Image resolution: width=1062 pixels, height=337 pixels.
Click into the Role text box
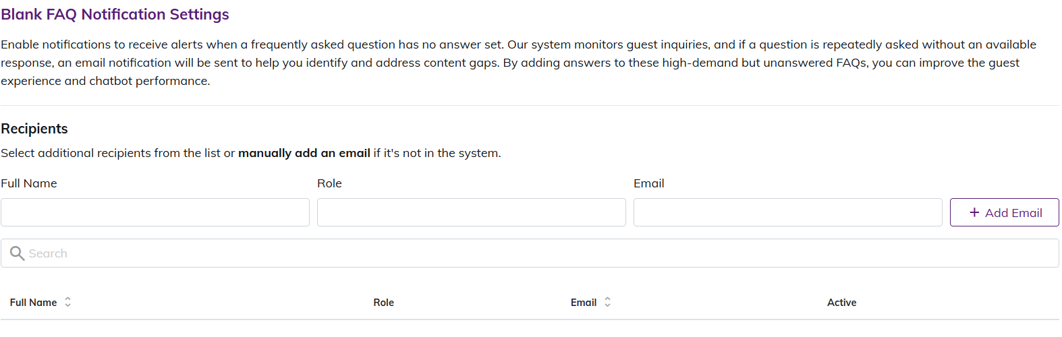point(471,212)
